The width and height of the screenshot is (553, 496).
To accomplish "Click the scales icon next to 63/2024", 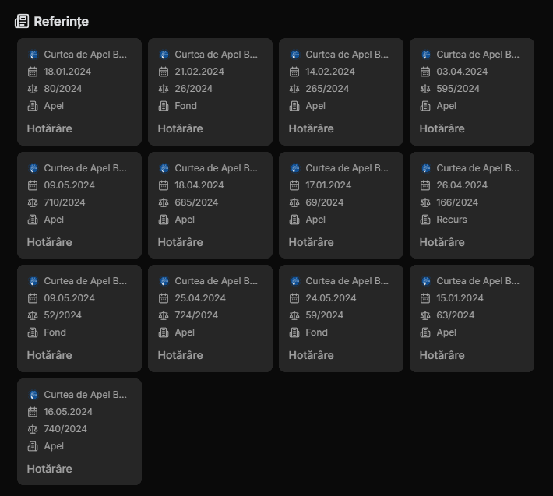I will point(425,315).
